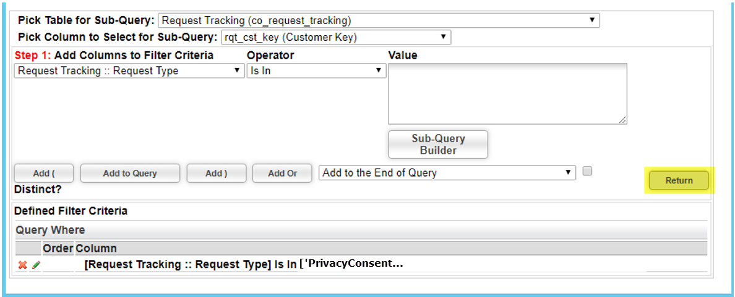
Task: Edit the Request Type filter with pencil icon
Action: (36, 265)
